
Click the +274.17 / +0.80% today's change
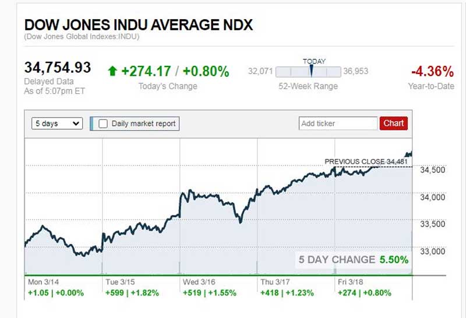click(175, 72)
